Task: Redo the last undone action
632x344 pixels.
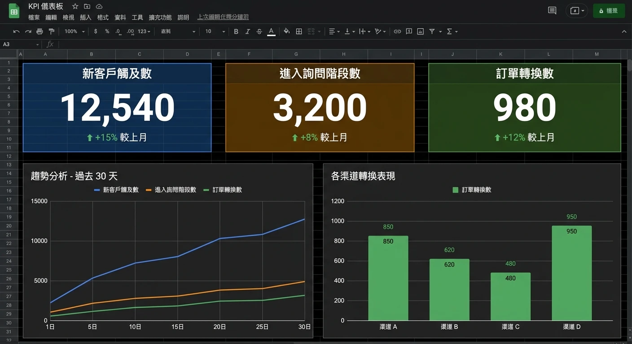Action: click(28, 31)
